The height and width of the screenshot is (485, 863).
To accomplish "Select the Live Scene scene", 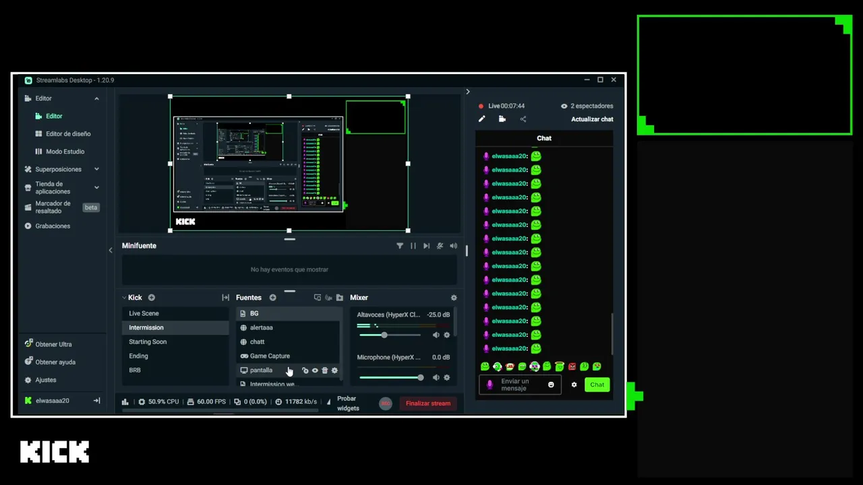I will (x=175, y=313).
